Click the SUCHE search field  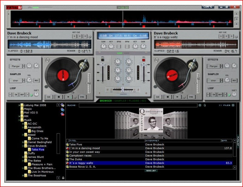[138, 105]
